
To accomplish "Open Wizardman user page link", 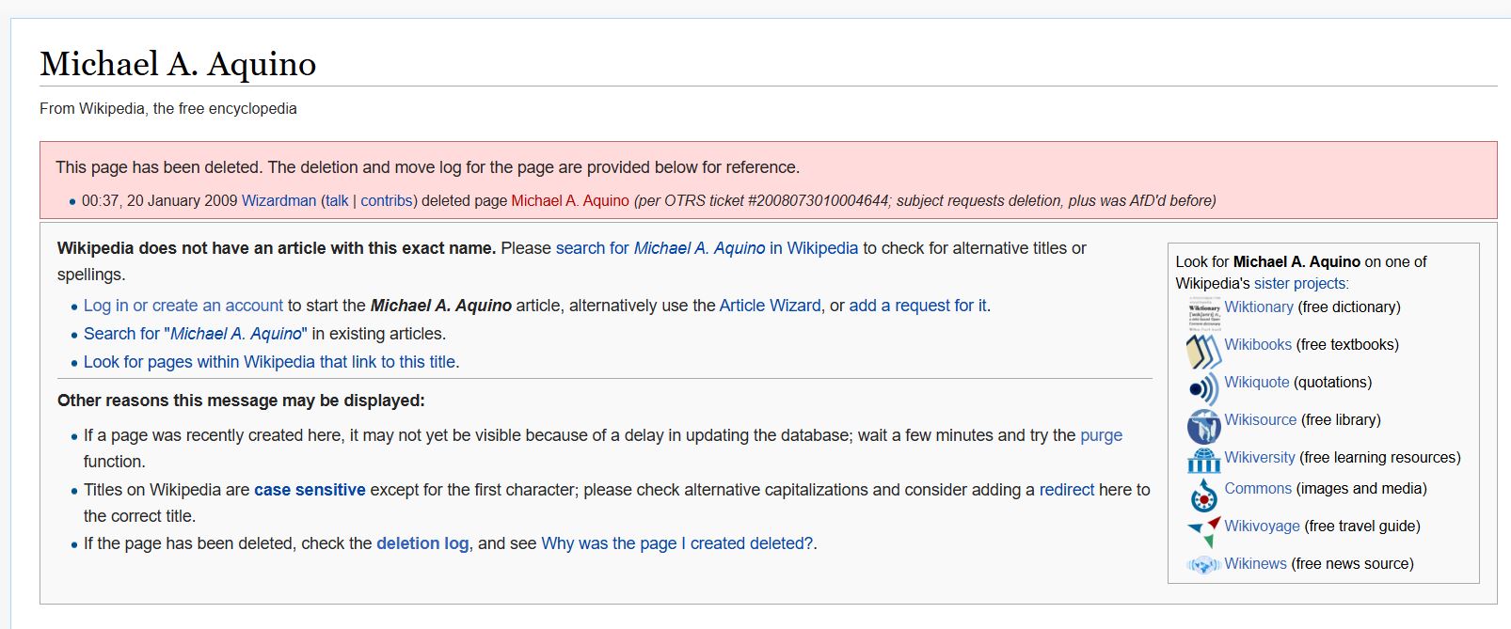I will [278, 200].
